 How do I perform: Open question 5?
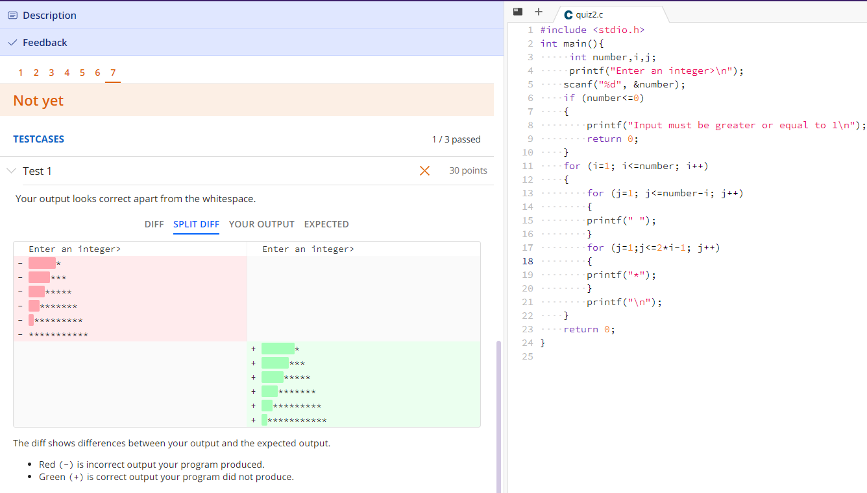click(x=82, y=73)
